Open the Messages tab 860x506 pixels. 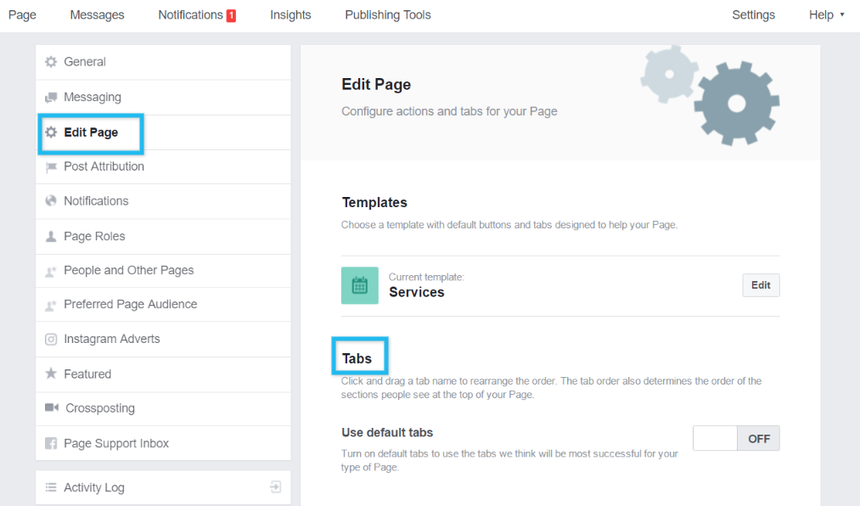[x=97, y=15]
